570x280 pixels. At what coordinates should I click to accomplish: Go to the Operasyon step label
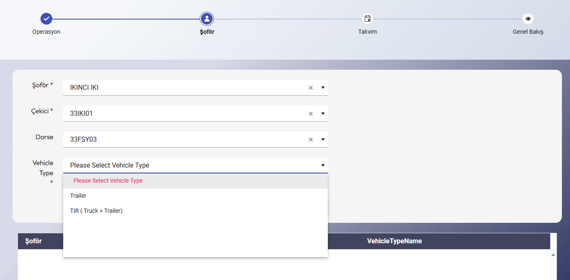pyautogui.click(x=46, y=32)
